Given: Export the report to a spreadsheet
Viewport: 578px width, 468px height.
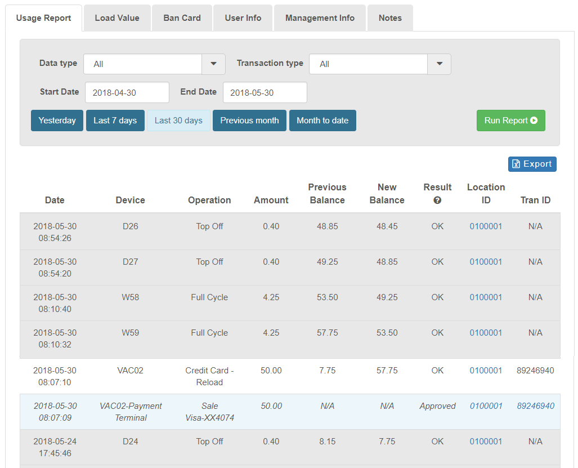Looking at the screenshot, I should tap(532, 164).
